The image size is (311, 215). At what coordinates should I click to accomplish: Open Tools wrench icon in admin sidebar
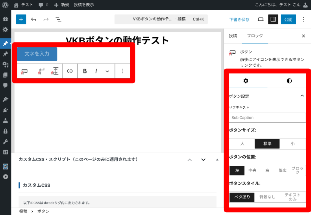coord(6,142)
